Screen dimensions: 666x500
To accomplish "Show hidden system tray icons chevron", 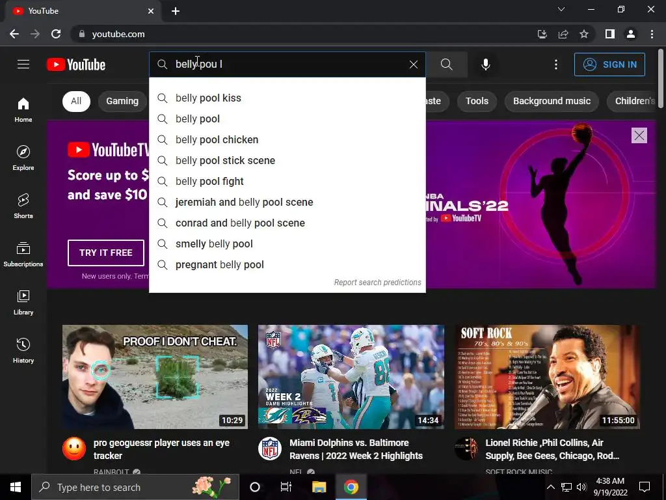I will [x=550, y=487].
